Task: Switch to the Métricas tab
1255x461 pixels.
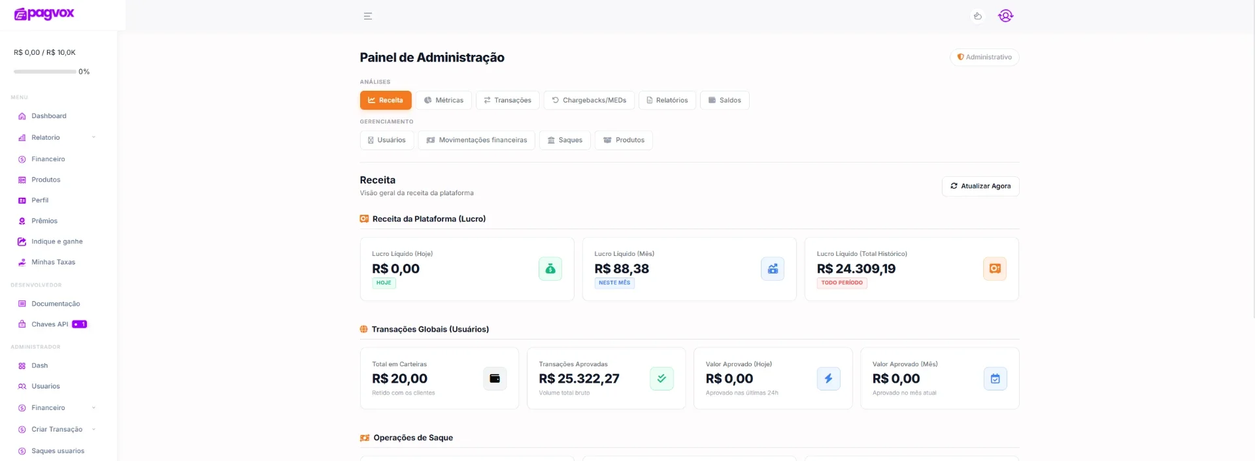Action: point(444,100)
